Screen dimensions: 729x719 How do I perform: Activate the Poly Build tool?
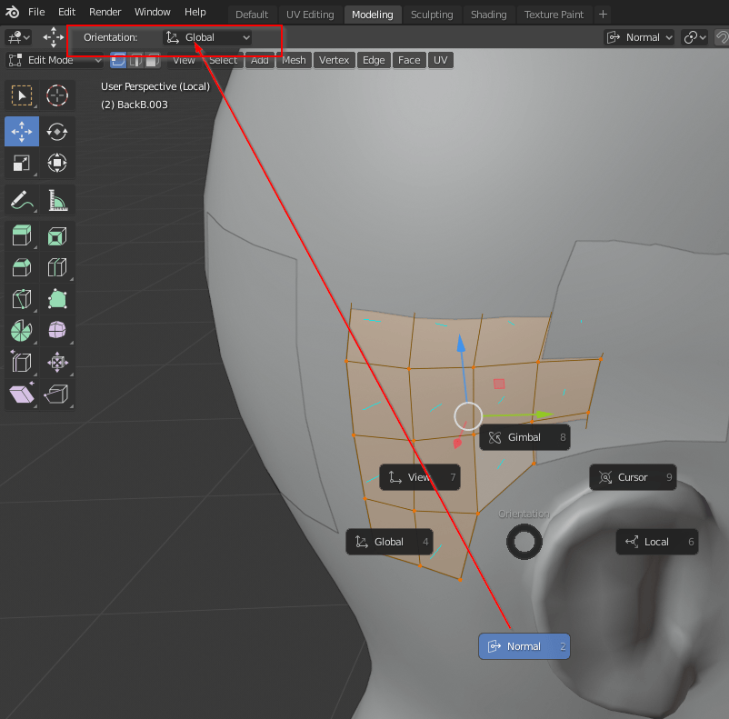click(x=57, y=299)
